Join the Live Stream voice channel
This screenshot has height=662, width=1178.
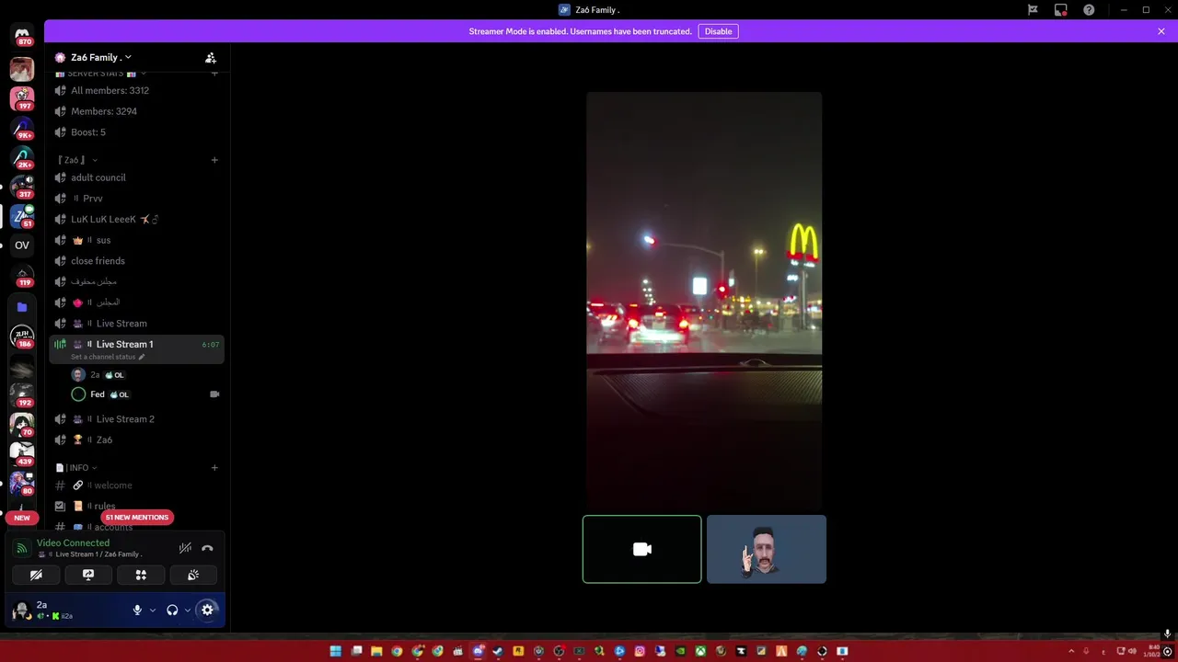(136, 324)
